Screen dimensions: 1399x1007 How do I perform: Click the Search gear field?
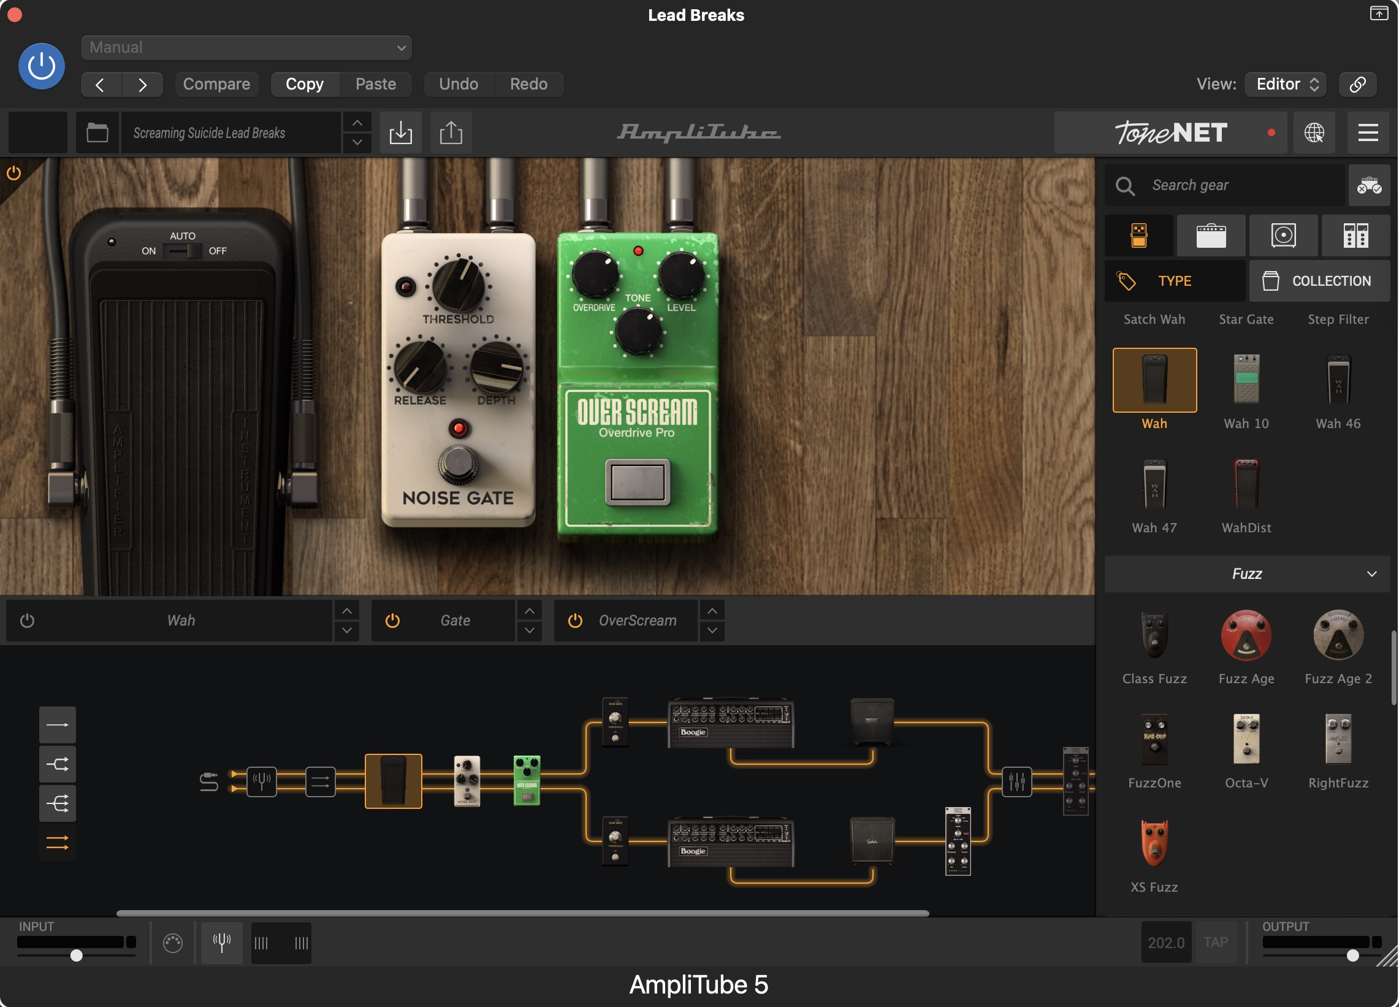pyautogui.click(x=1224, y=185)
